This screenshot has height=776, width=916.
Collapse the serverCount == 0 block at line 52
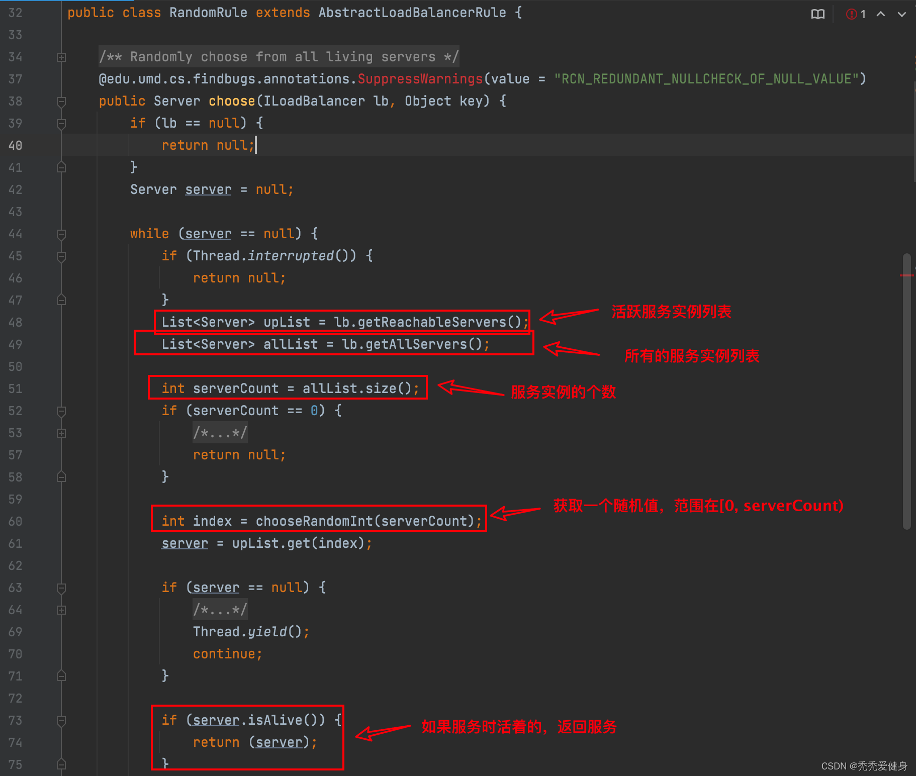coord(61,411)
